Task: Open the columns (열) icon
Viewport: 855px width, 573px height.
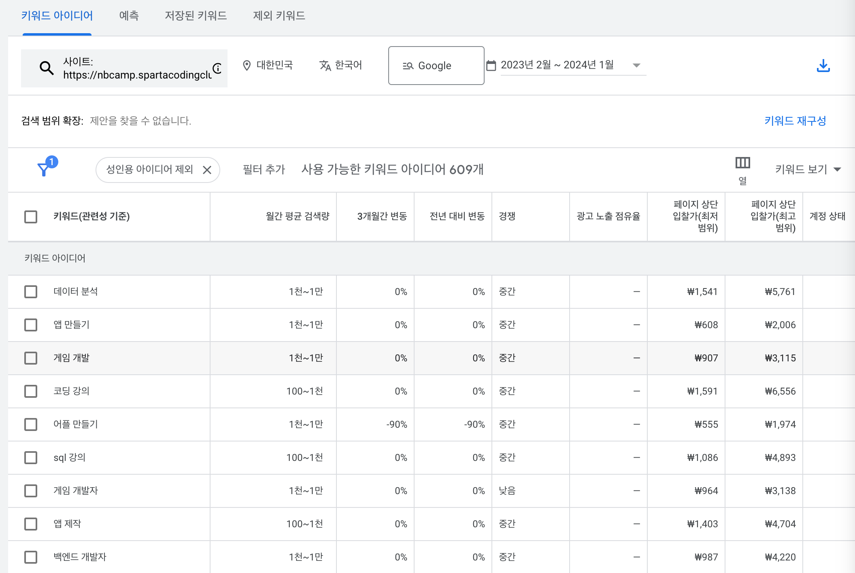Action: tap(742, 163)
